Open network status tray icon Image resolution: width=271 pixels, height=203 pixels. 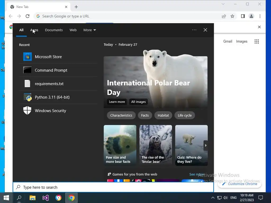[219, 198]
